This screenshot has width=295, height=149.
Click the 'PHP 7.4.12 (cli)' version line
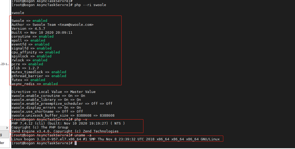pos(68,123)
